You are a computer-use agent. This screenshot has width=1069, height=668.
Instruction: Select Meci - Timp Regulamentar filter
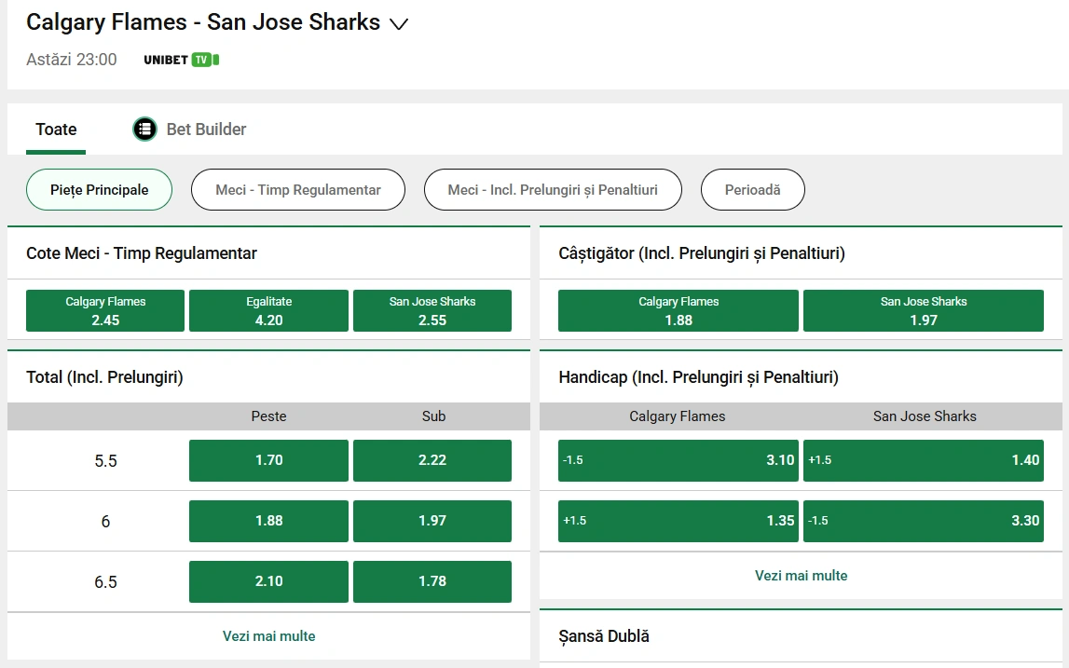[297, 189]
